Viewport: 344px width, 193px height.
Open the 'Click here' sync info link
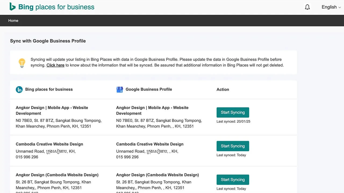pos(55,65)
